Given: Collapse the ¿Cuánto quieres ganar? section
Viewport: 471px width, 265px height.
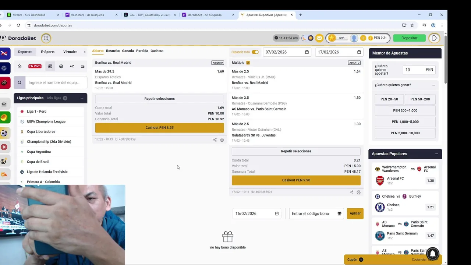Looking at the screenshot, I should coord(433,85).
